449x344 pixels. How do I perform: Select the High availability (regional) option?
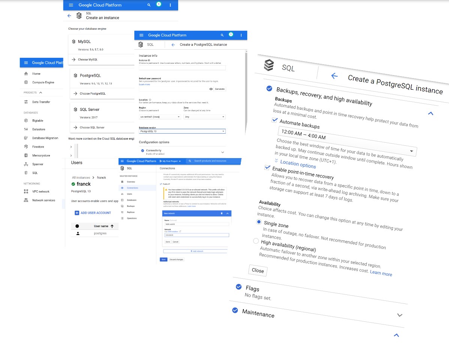pos(256,241)
